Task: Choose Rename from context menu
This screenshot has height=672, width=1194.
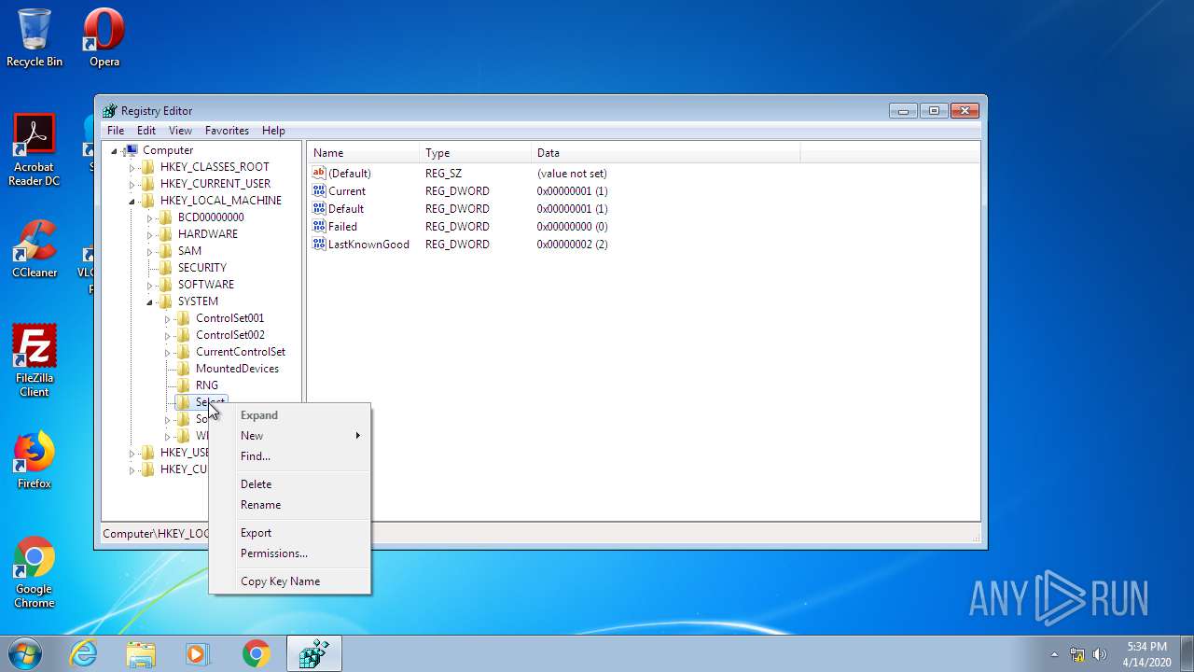Action: [289, 505]
